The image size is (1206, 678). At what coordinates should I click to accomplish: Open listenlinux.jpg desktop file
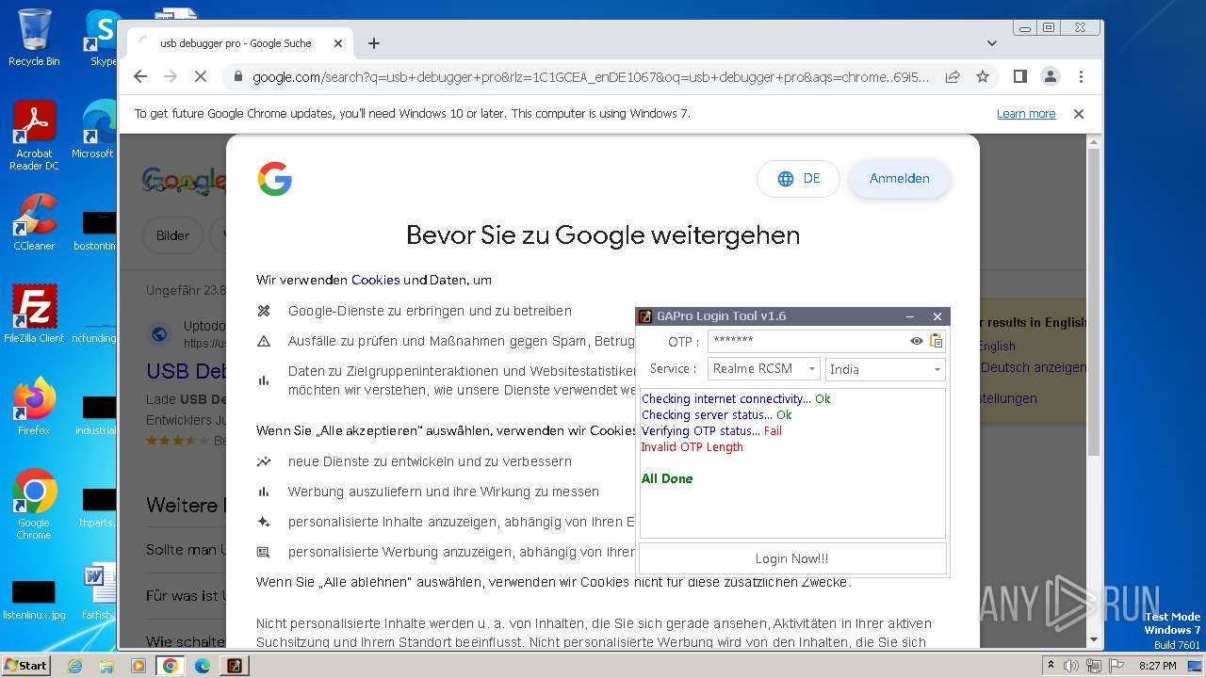(x=34, y=600)
